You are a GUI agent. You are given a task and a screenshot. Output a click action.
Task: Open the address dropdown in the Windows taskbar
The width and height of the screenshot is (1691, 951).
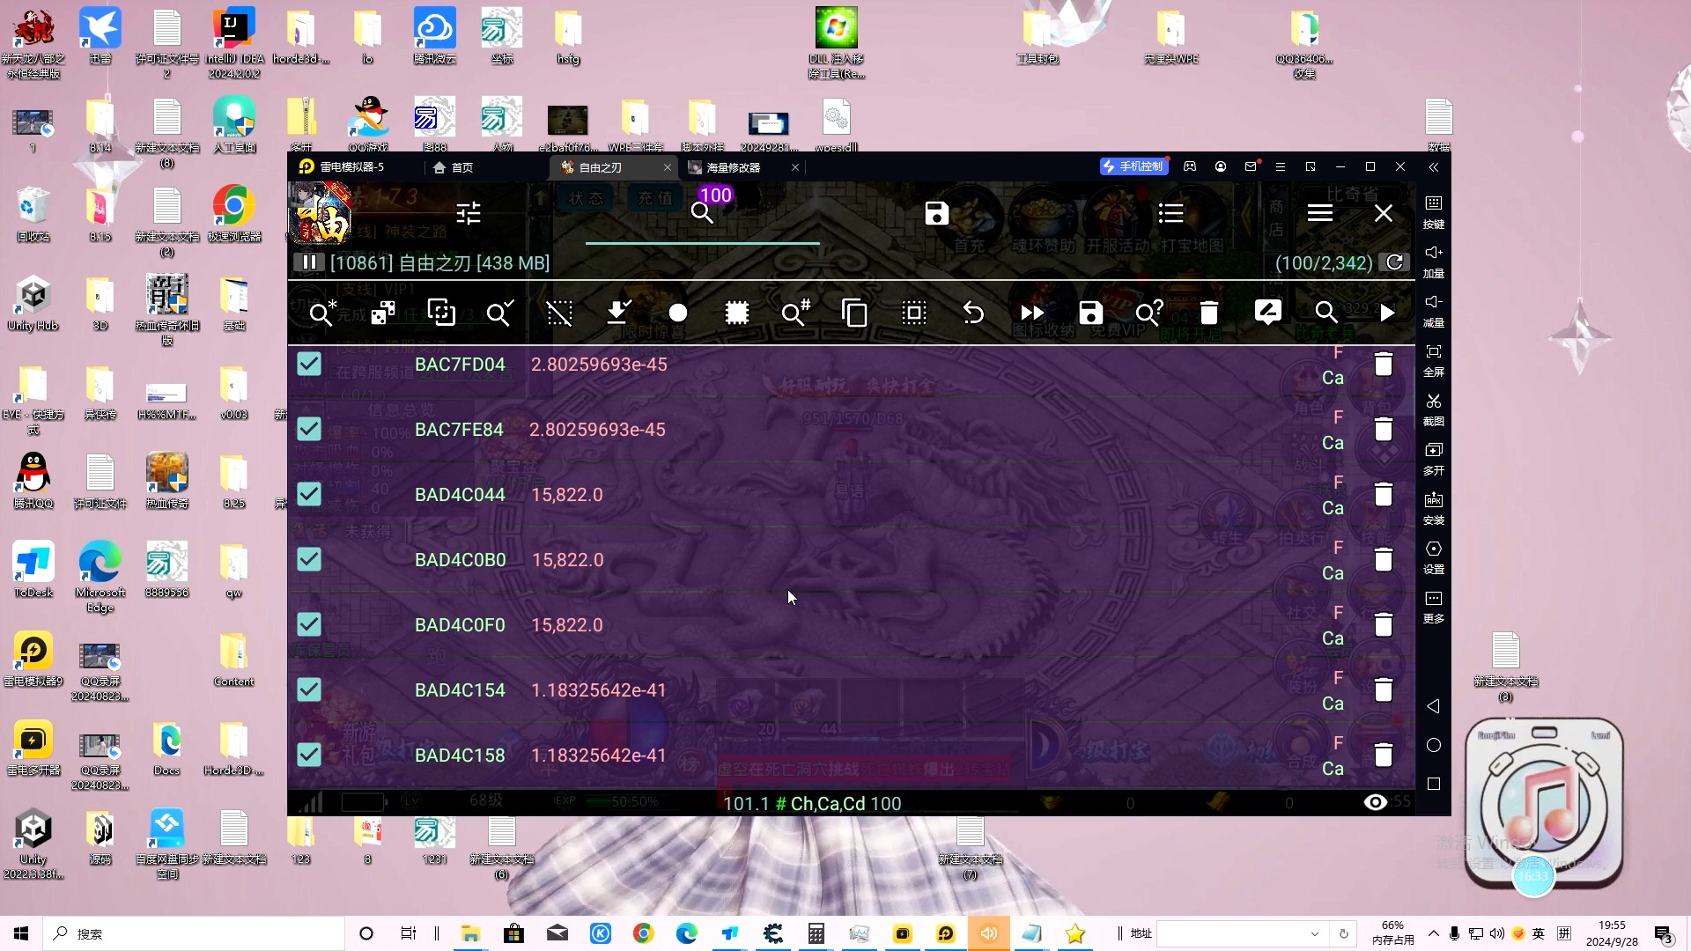[x=1314, y=933]
